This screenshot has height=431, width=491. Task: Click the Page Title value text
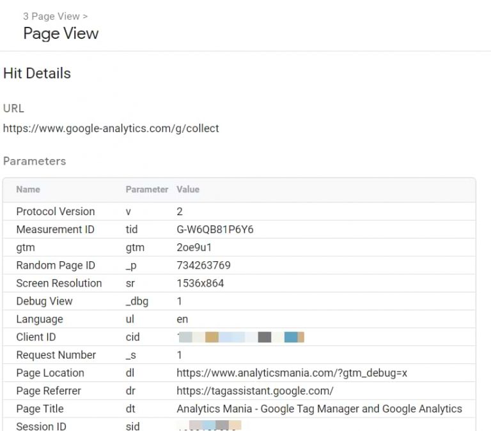click(319, 409)
